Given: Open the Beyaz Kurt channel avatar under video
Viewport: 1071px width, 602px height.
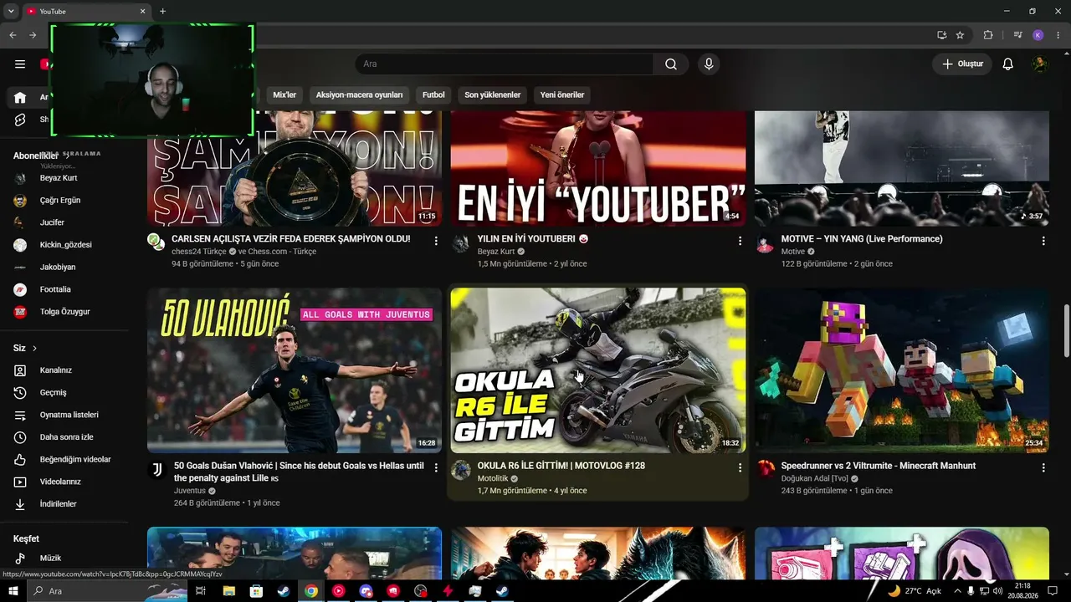Looking at the screenshot, I should pyautogui.click(x=460, y=243).
